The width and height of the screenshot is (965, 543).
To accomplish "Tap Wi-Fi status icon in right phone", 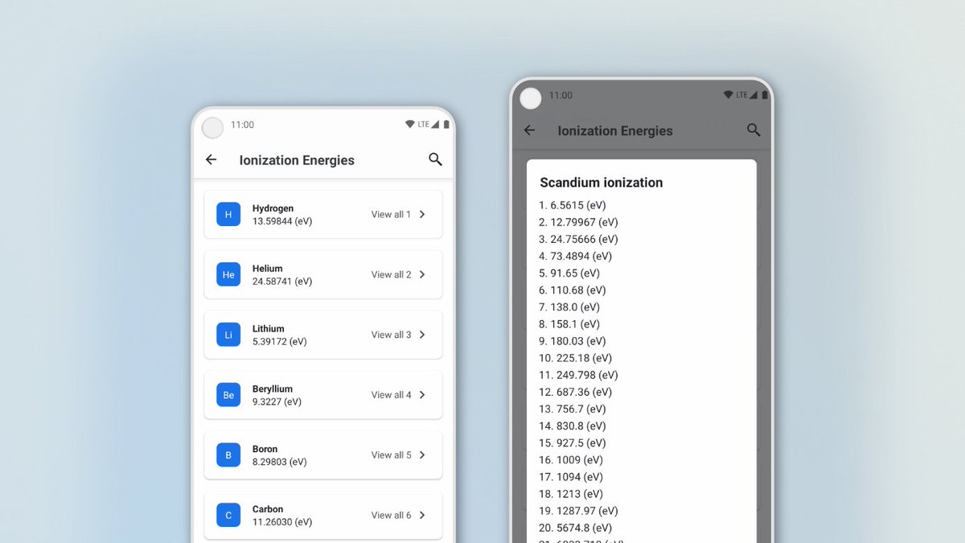I will click(729, 95).
